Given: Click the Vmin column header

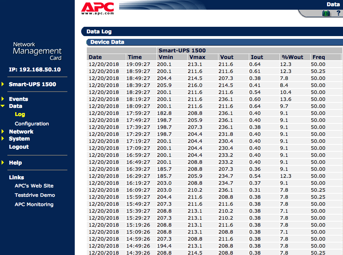Looking at the screenshot, I should (x=165, y=57).
